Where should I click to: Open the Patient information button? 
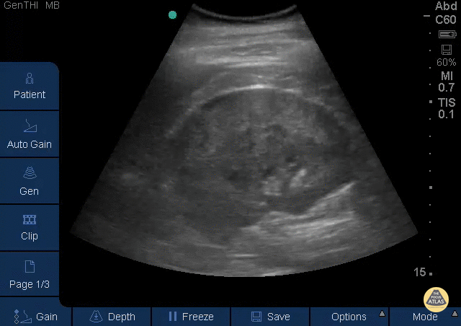[x=30, y=86]
